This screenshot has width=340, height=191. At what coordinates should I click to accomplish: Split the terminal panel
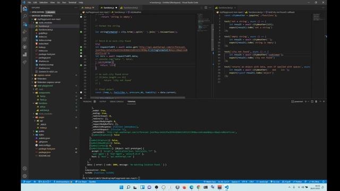click(312, 101)
